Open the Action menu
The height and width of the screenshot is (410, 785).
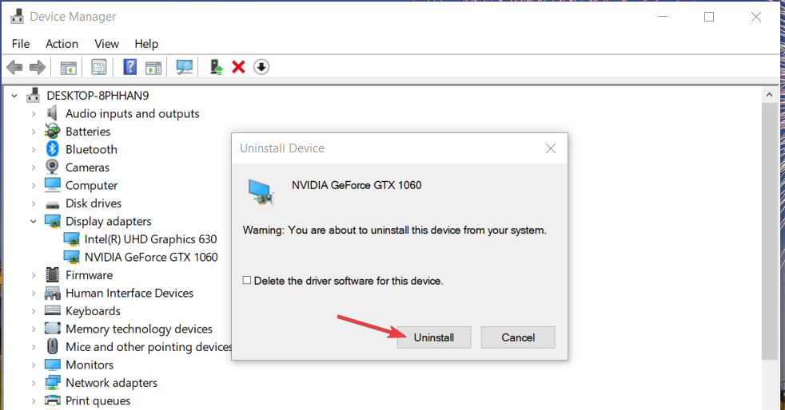coord(62,44)
